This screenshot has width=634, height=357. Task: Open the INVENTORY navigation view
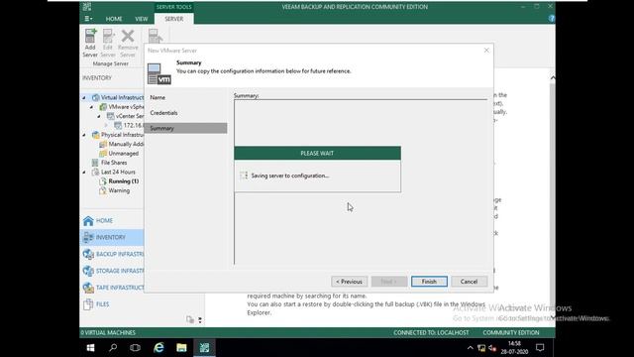point(112,237)
